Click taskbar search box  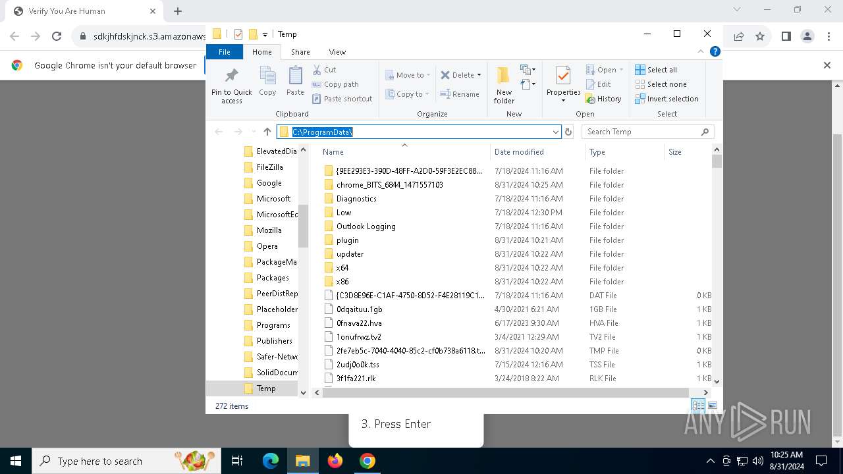tap(126, 461)
